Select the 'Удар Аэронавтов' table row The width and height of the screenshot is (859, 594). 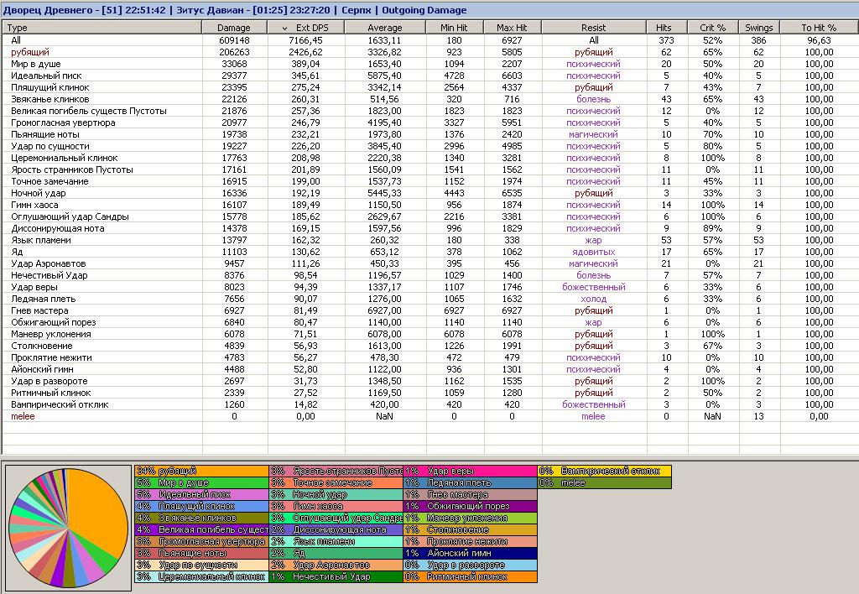tap(429, 263)
